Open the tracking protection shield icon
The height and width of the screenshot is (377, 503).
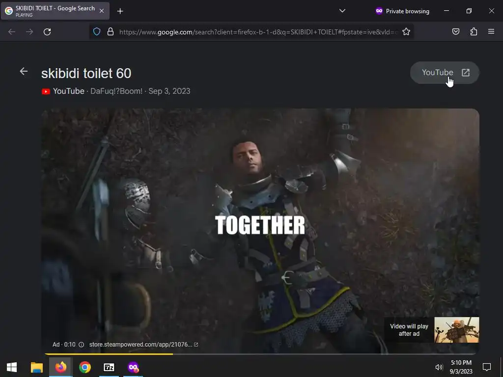click(x=97, y=32)
